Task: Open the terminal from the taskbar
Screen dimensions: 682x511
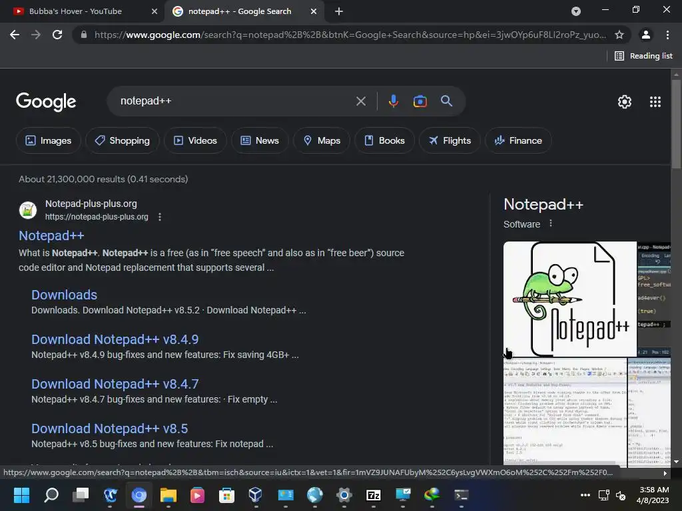Action: (x=461, y=495)
